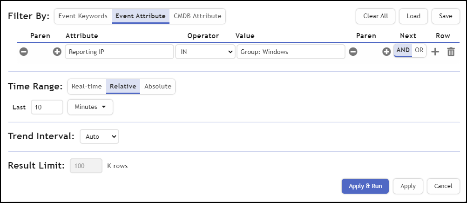Remove right parenthesis after the Value field
Viewport: 467px width, 203px height.
[x=353, y=52]
